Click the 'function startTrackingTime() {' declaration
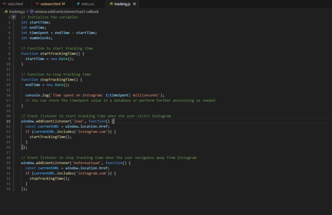 point(52,53)
